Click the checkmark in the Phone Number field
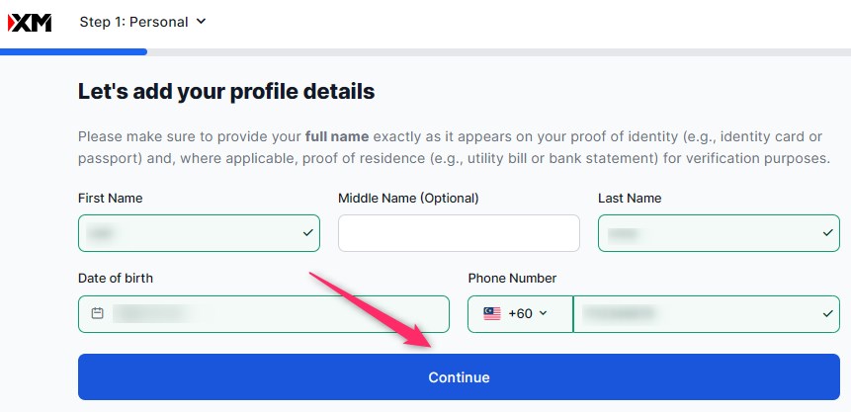 (x=826, y=314)
